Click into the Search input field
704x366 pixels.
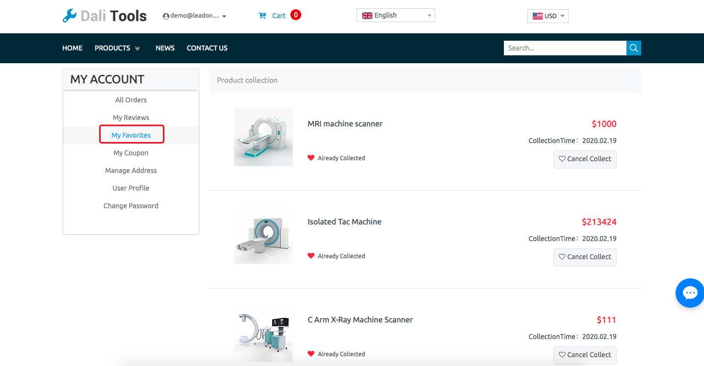[x=564, y=48]
